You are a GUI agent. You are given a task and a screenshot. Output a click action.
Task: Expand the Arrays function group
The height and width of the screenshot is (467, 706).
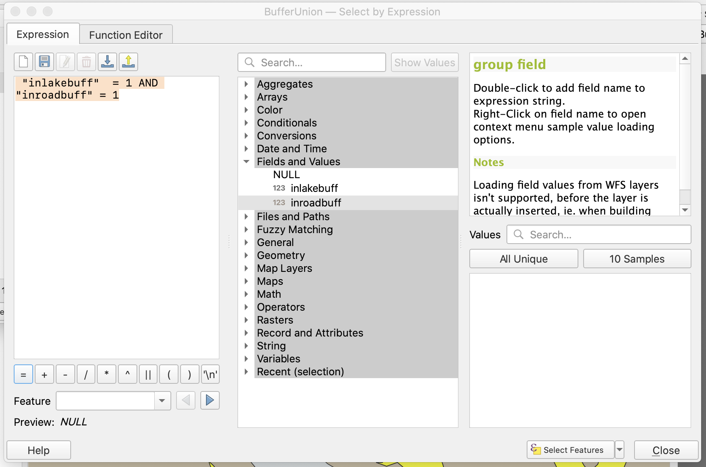(x=246, y=97)
